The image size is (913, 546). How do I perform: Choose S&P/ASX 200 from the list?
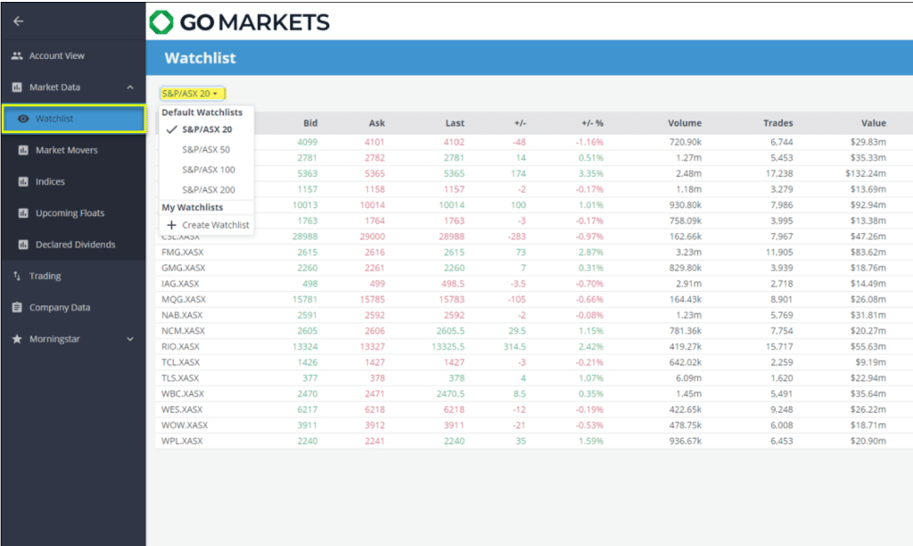(x=207, y=189)
